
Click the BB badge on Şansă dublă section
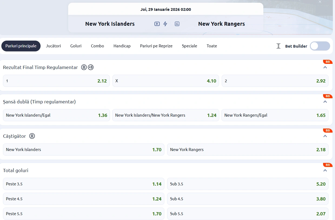(x=327, y=96)
